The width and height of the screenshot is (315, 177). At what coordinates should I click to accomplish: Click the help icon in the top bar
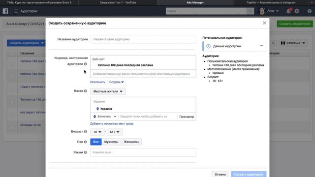310,11
